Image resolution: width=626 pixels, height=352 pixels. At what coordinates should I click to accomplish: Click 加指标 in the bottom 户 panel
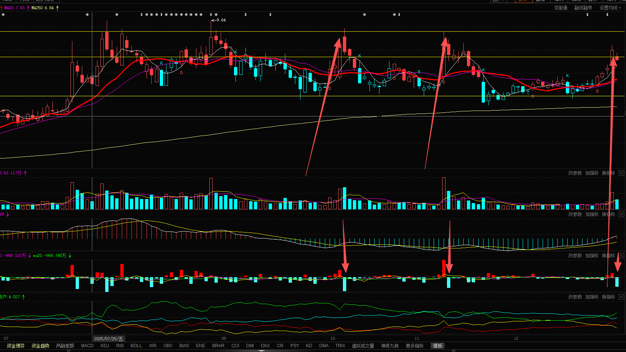click(592, 297)
